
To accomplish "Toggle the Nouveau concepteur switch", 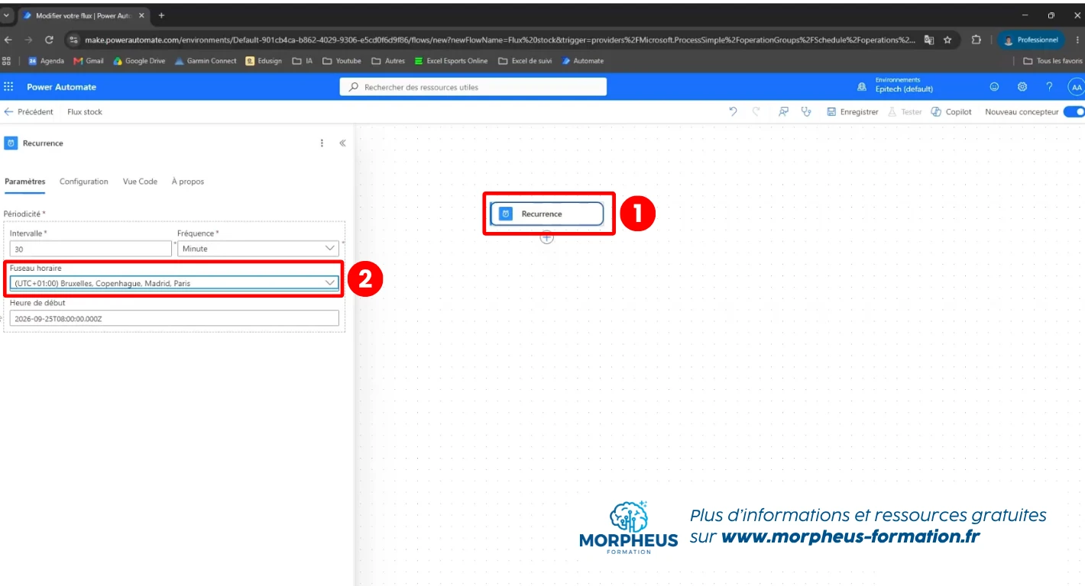I will coord(1074,111).
